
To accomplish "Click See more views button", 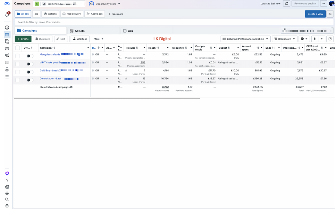I will click(116, 14).
